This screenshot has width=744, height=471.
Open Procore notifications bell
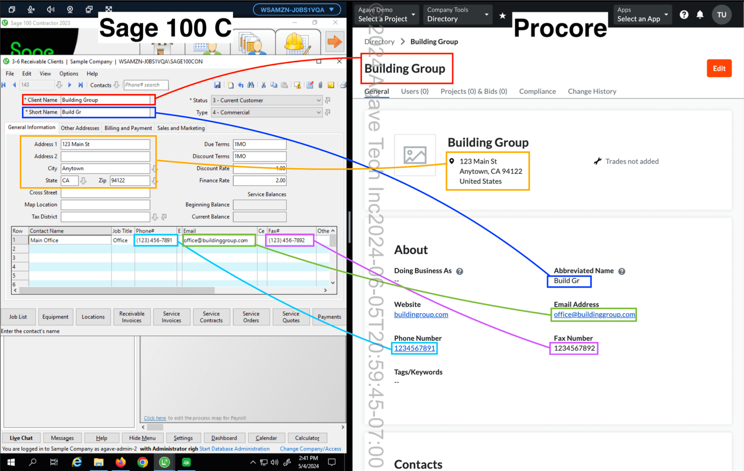[x=700, y=15]
